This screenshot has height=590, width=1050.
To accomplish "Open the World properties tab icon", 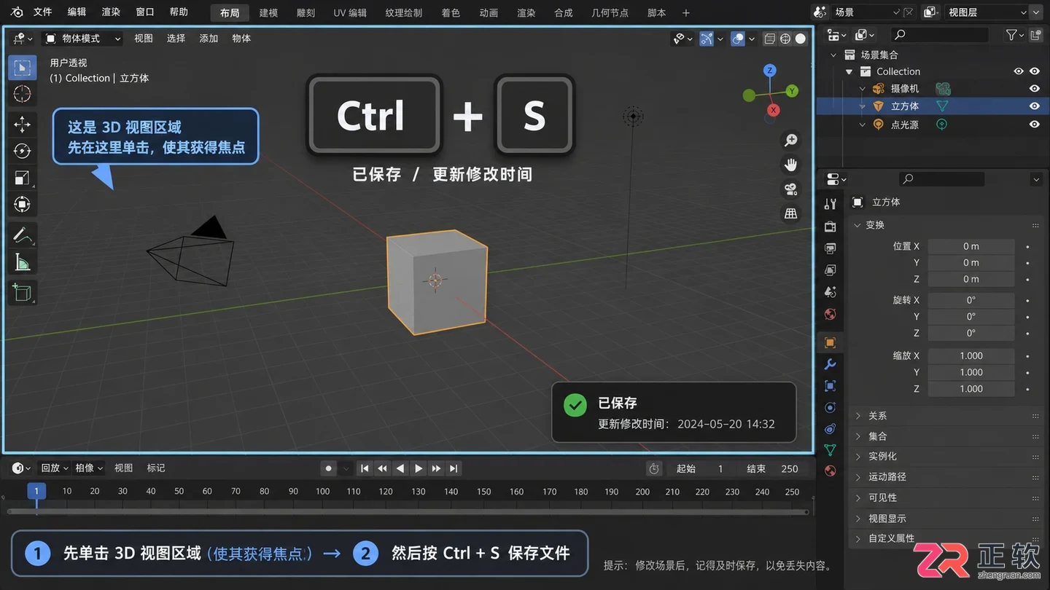I will click(830, 314).
